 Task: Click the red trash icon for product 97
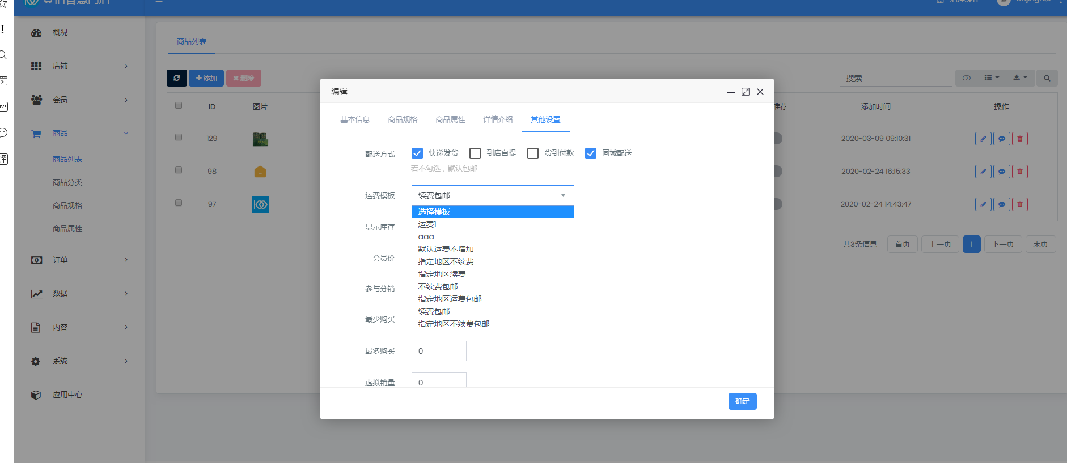click(x=1019, y=204)
